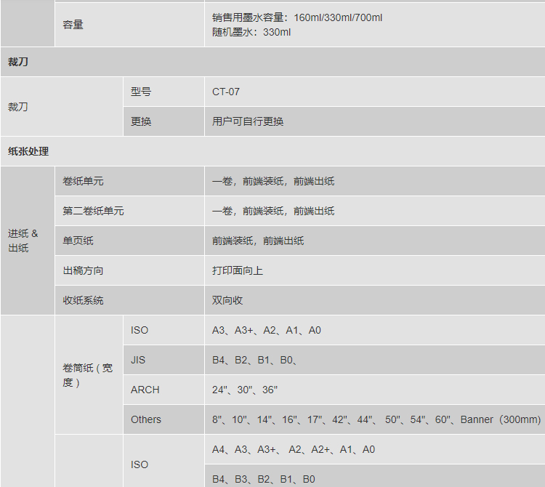545x487 pixels.
Task: Click the 单页纸 row label
Action: click(78, 241)
